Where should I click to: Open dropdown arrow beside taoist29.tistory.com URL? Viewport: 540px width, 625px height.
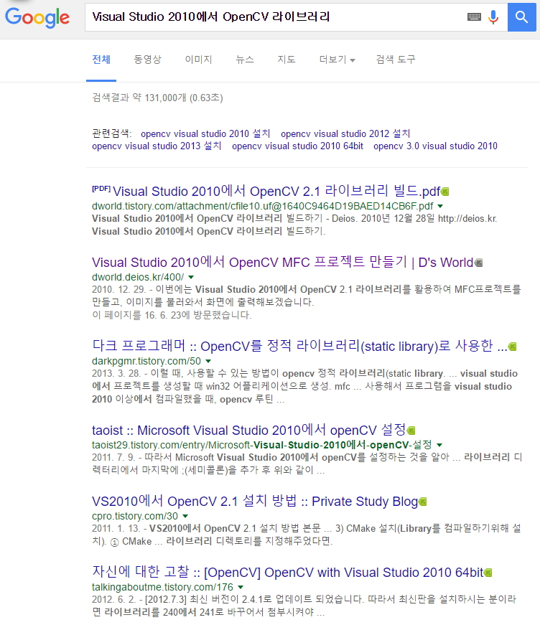439,445
